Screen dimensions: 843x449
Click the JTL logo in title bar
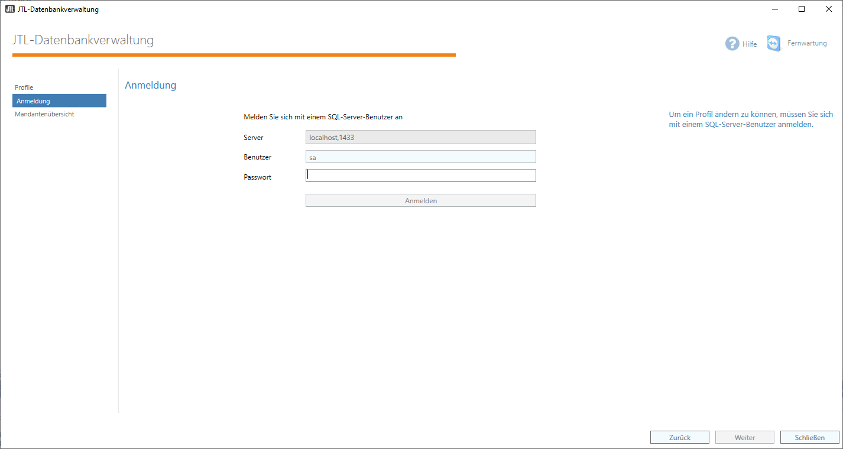coord(9,9)
